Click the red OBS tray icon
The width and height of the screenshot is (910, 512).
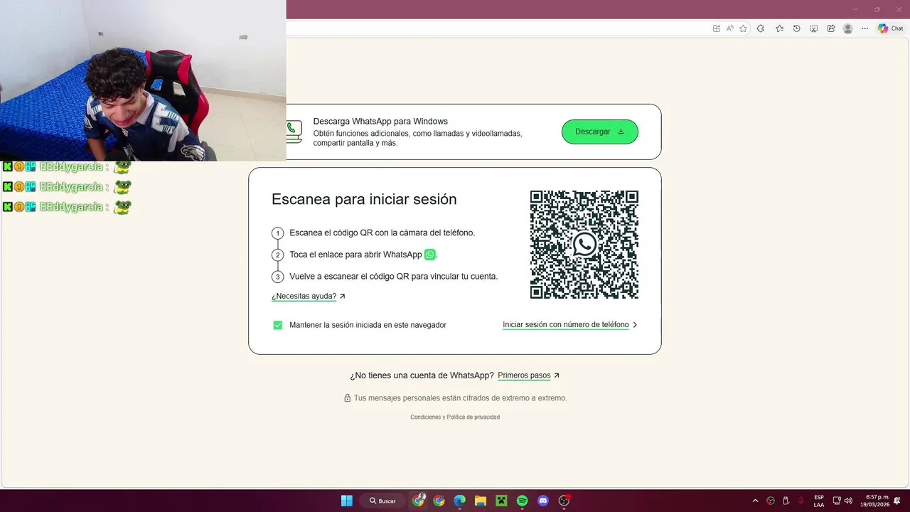point(771,501)
